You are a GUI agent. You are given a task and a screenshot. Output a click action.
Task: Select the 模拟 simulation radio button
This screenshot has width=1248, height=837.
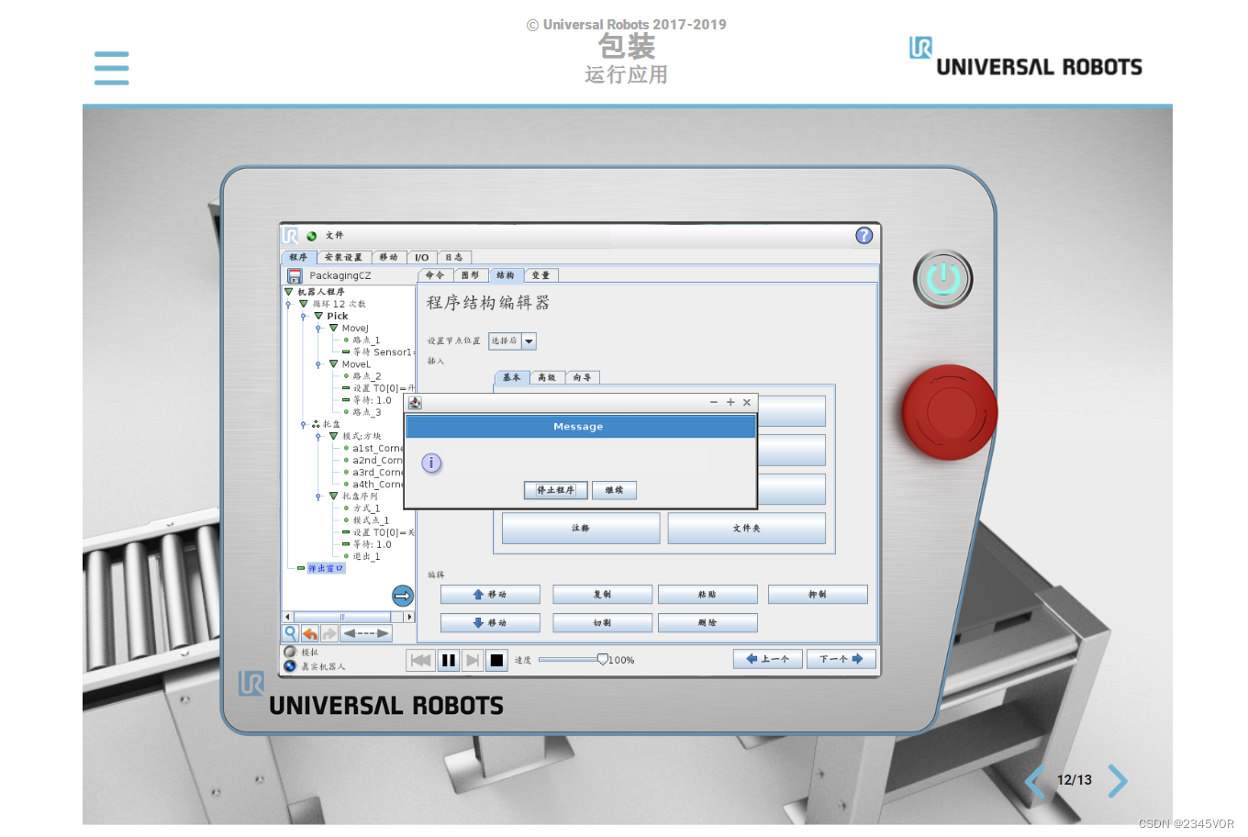(x=290, y=653)
